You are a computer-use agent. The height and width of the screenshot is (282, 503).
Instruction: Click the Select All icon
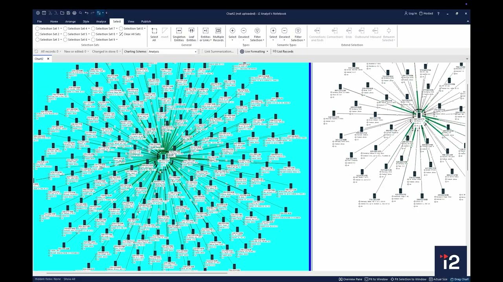point(154,31)
